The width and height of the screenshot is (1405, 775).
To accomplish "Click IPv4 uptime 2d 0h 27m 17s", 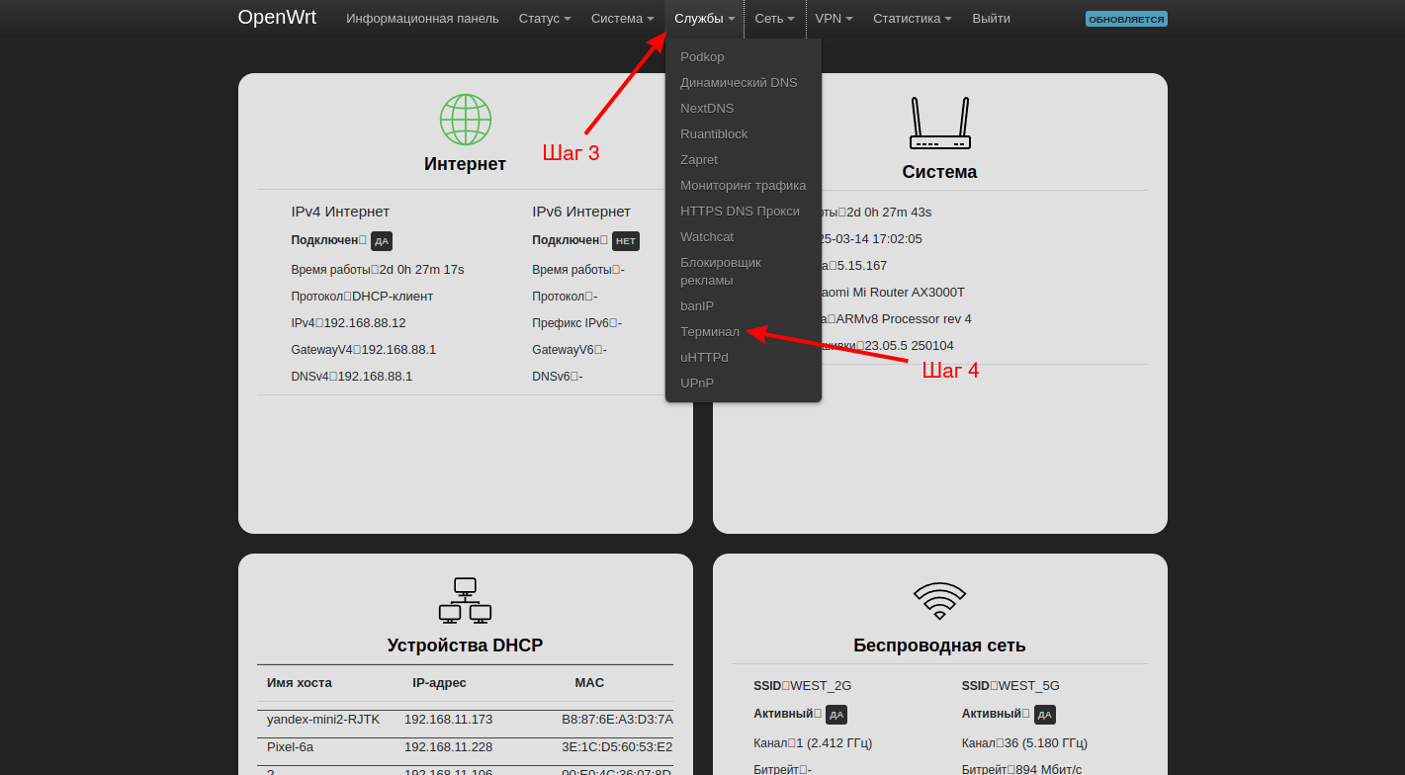I will click(422, 270).
